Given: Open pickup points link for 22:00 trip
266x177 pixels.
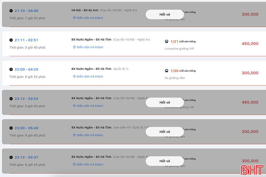Looking at the screenshot, I should pyautogui.click(x=90, y=76).
